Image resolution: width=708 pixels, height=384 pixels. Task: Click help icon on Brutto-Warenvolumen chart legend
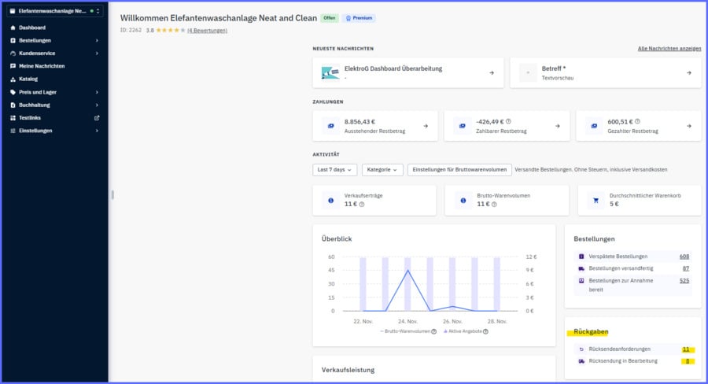(434, 331)
